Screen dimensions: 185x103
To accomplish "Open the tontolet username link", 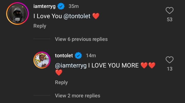I will pyautogui.click(x=64, y=55).
